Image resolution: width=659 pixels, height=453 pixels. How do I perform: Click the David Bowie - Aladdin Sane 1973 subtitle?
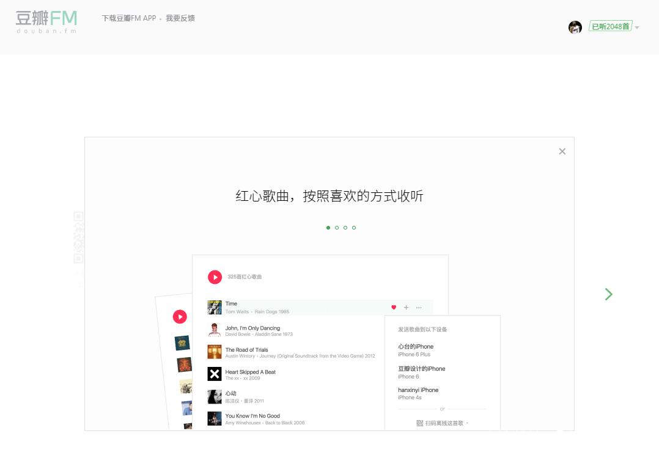[259, 334]
